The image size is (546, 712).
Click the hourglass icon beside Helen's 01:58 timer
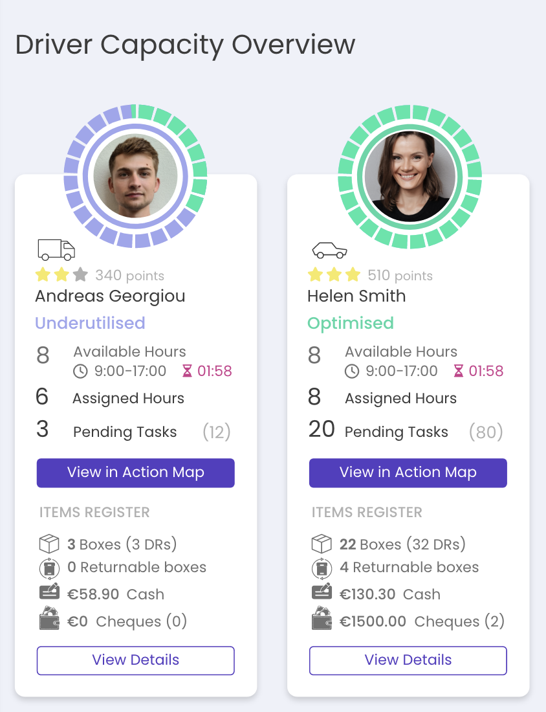[459, 371]
